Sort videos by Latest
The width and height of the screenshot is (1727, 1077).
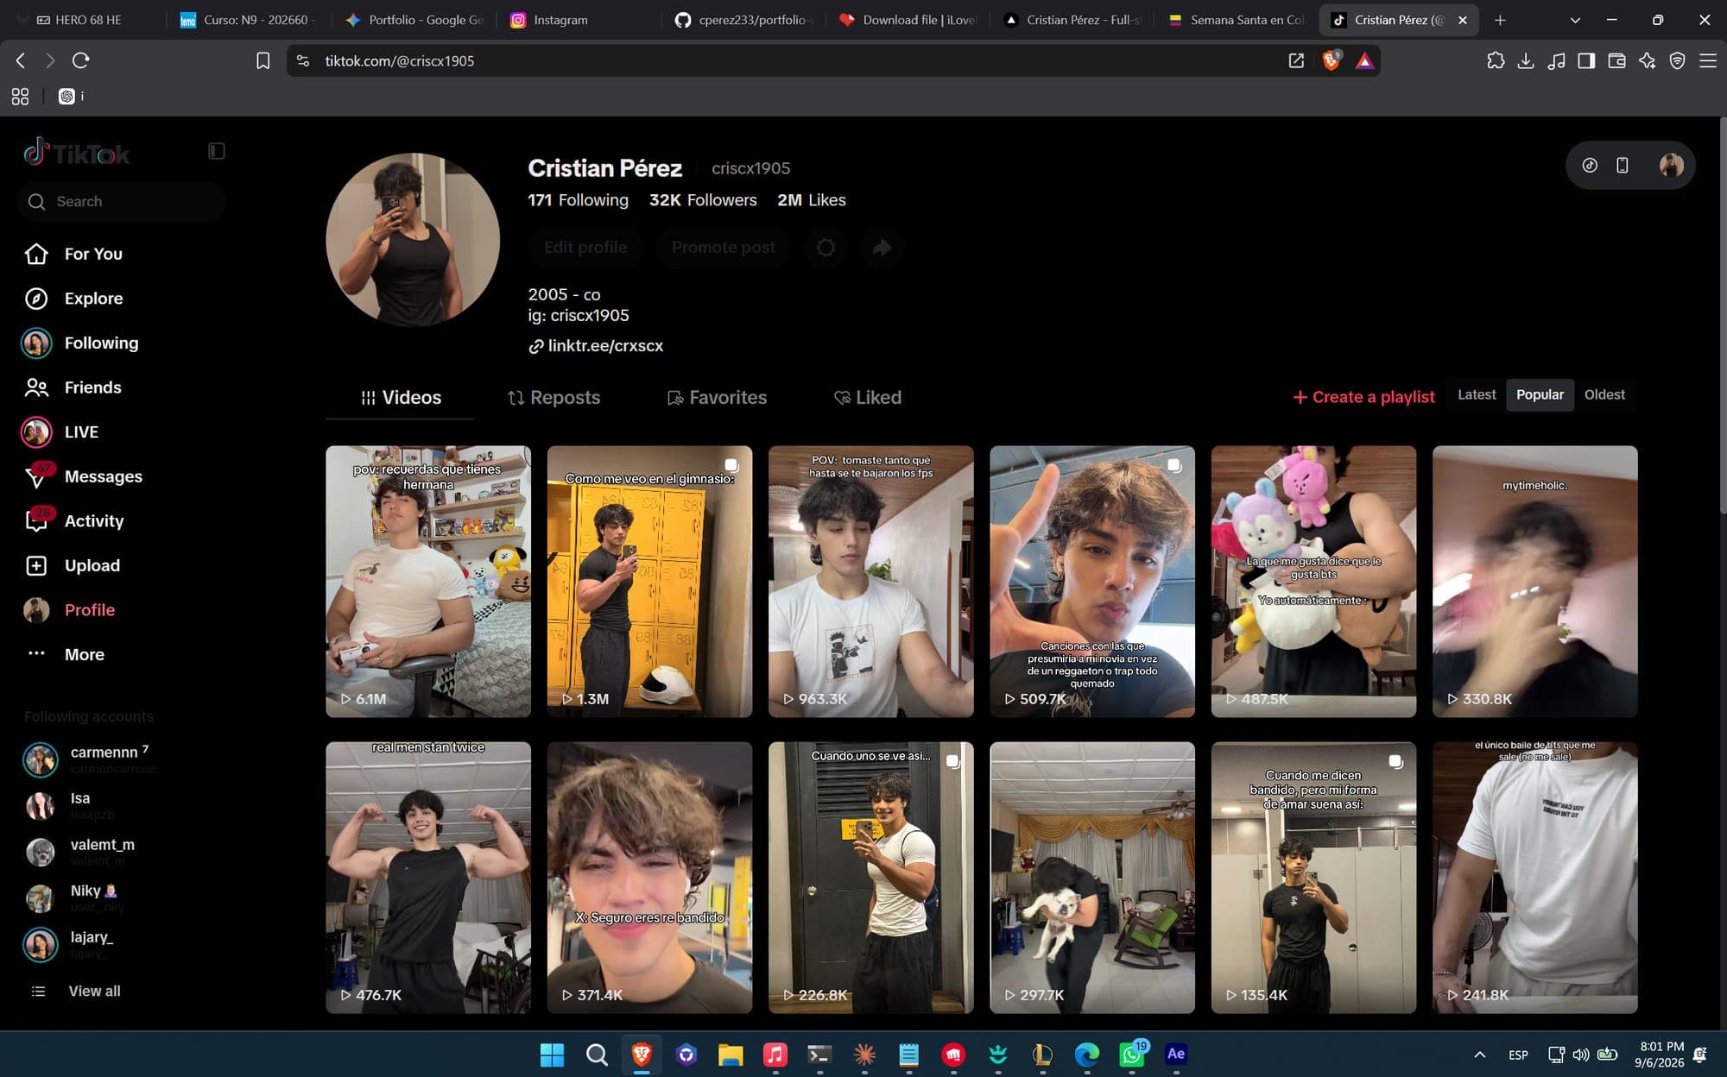1477,394
